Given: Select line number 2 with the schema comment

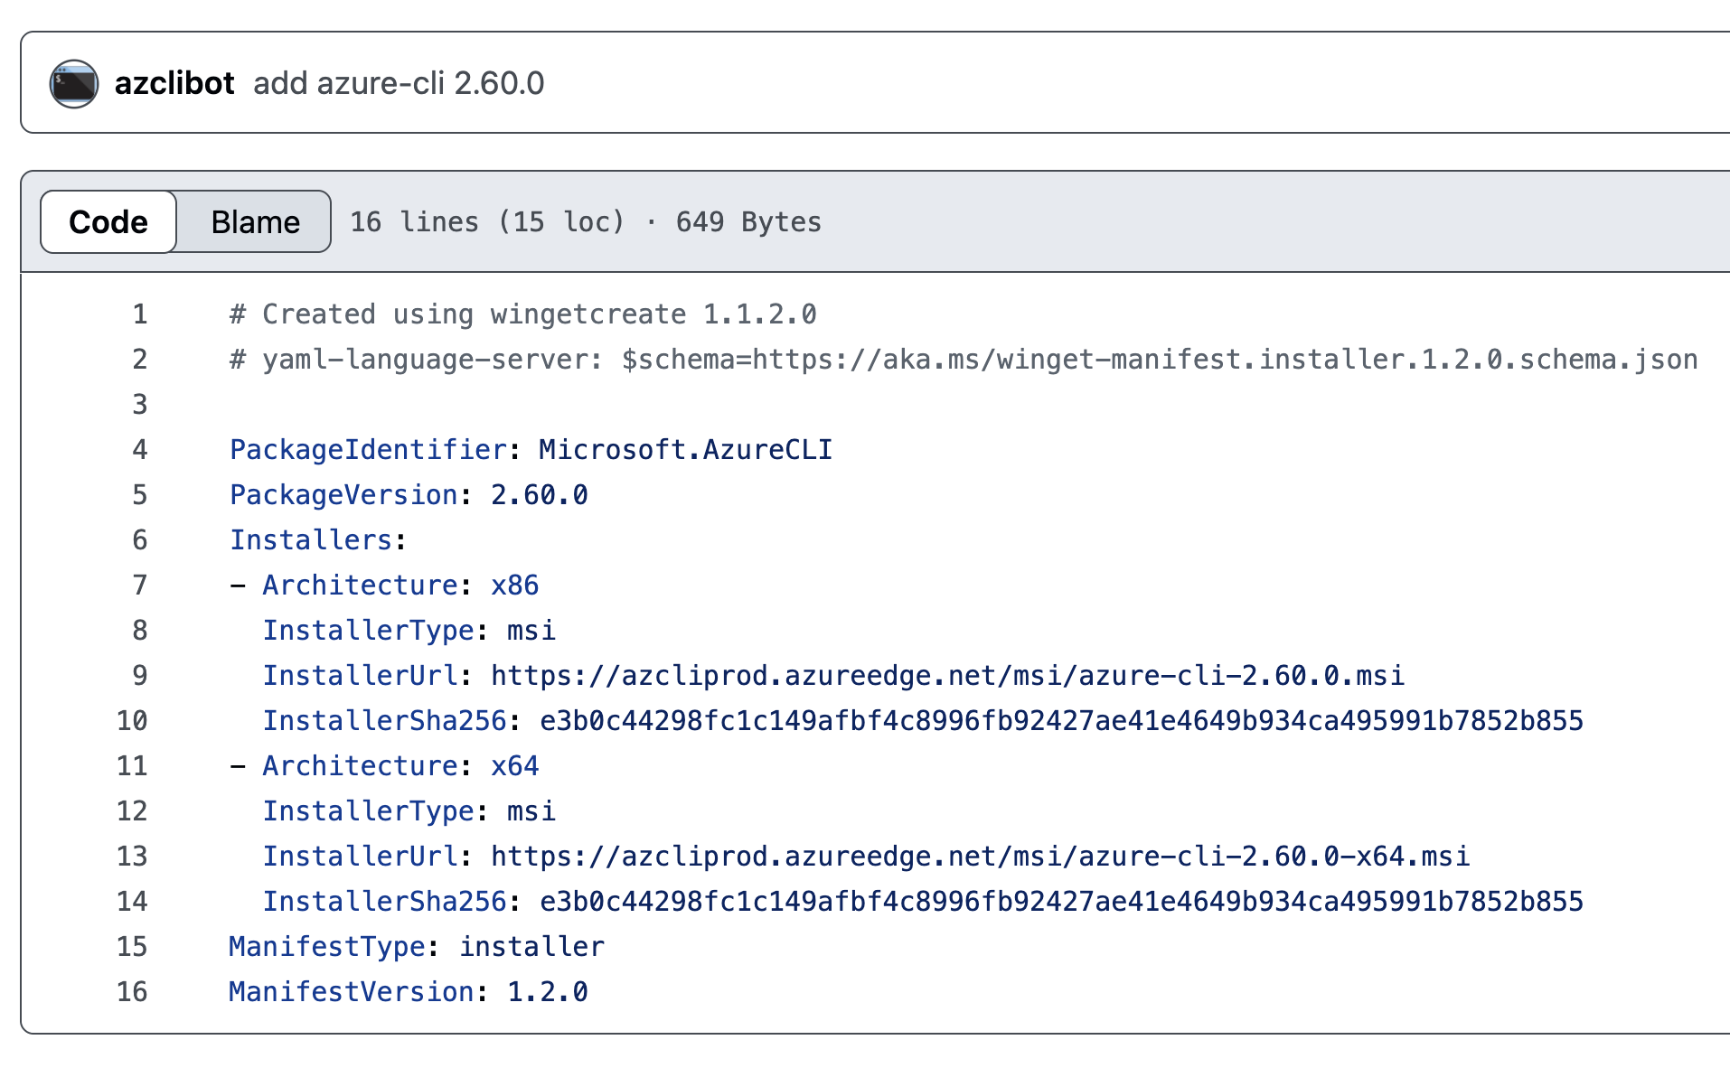Looking at the screenshot, I should point(139,360).
